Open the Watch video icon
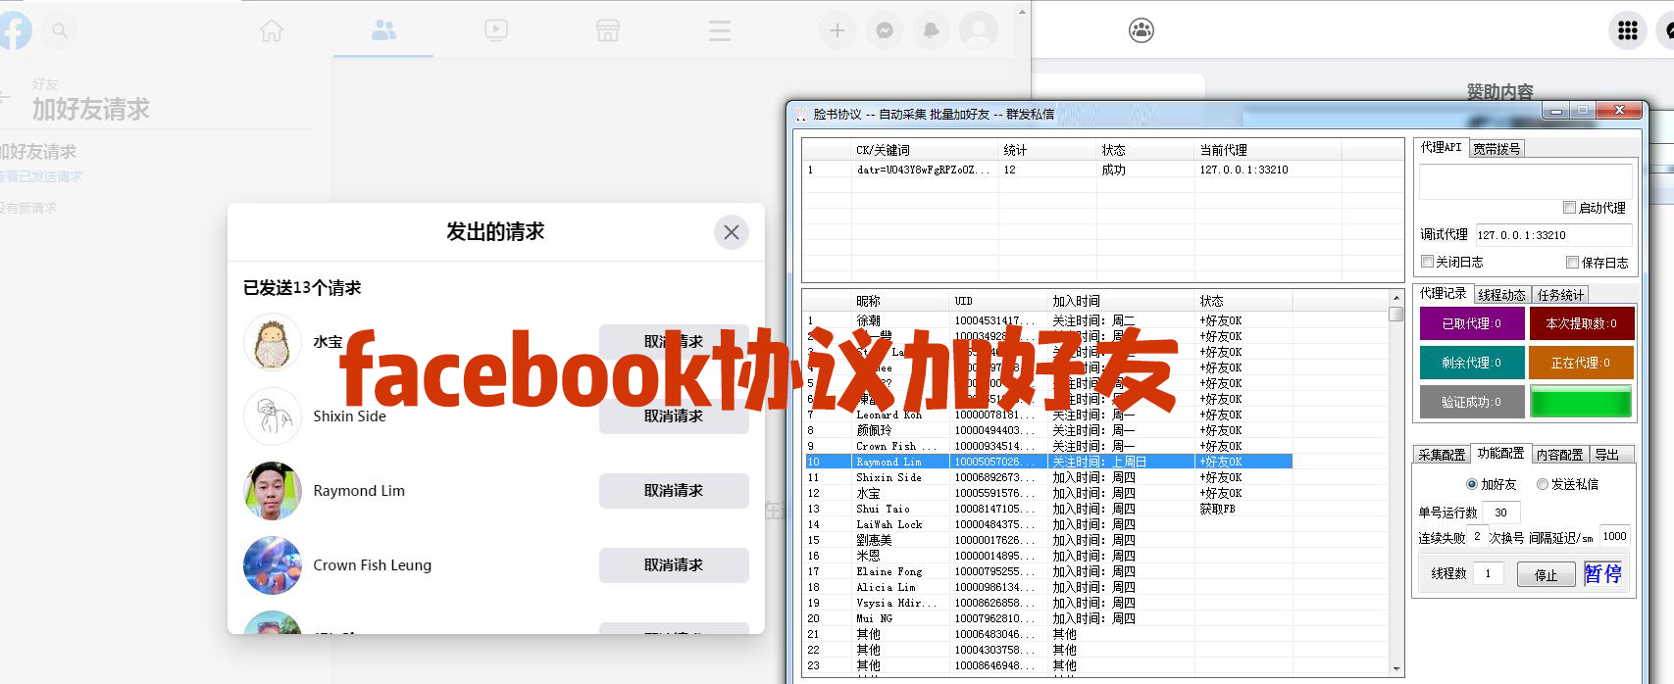 tap(496, 30)
